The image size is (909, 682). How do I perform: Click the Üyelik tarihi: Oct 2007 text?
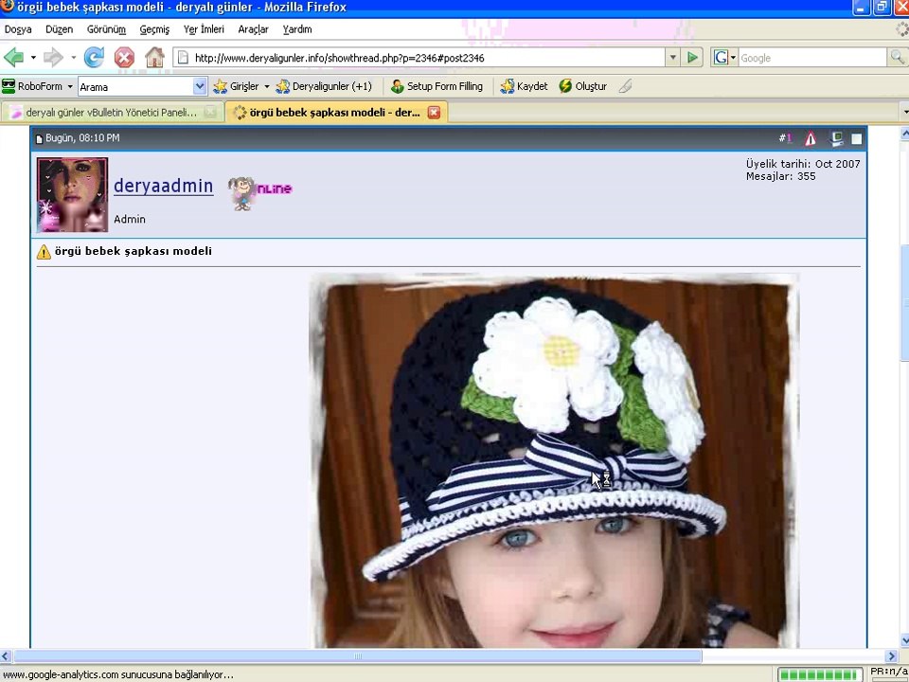(x=803, y=164)
